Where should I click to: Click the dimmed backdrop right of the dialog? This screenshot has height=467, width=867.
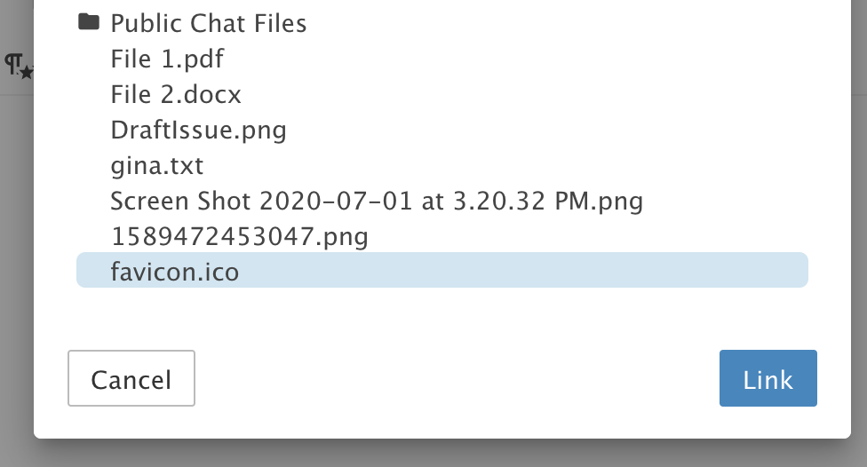coord(858,266)
